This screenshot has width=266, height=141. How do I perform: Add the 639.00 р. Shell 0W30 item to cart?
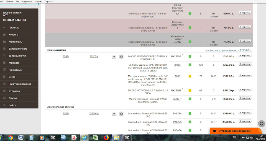click(245, 13)
